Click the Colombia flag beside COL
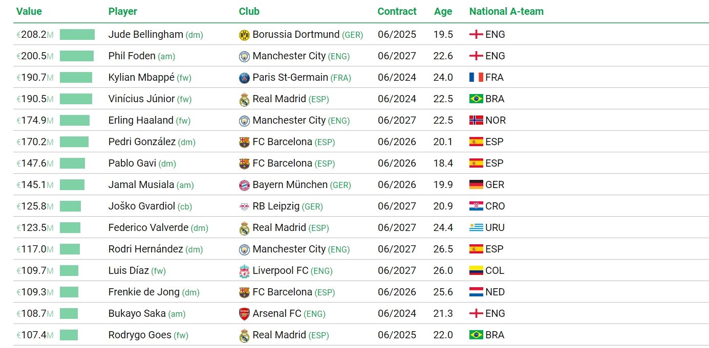The height and width of the screenshot is (348, 709). pos(476,271)
